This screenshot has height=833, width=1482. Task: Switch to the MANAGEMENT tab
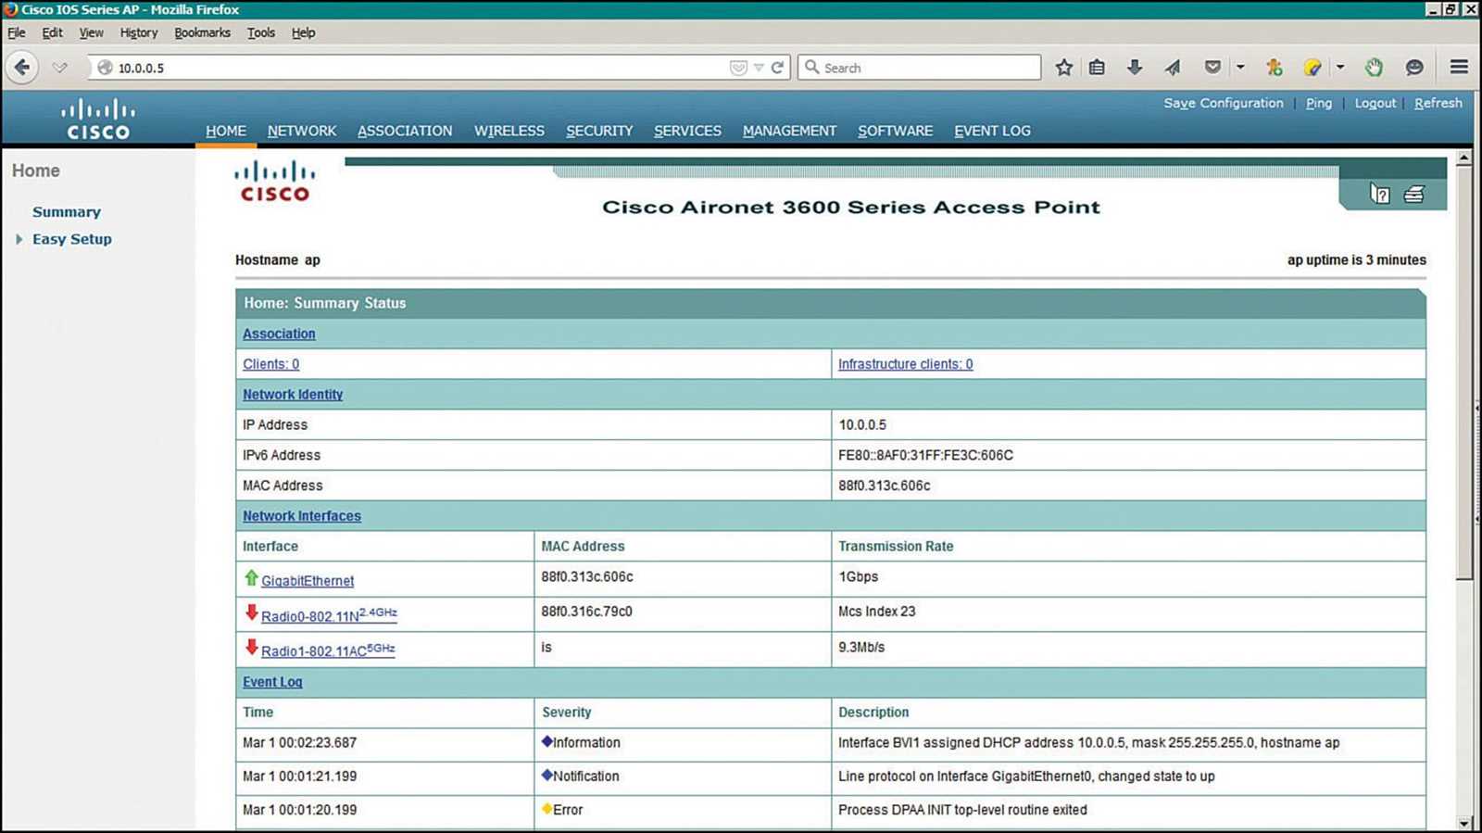[789, 131]
